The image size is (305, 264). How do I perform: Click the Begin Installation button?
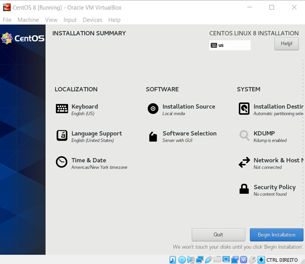tap(276, 235)
